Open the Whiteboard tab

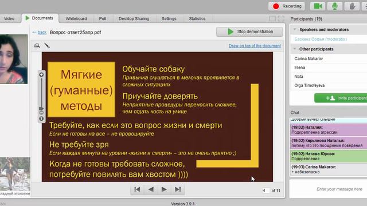pyautogui.click(x=76, y=18)
